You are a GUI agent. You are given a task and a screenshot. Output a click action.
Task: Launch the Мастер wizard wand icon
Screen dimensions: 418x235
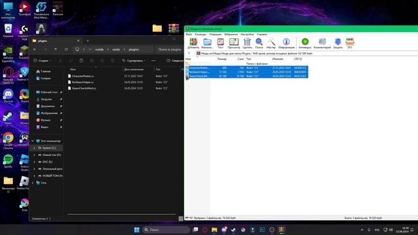coord(271,42)
